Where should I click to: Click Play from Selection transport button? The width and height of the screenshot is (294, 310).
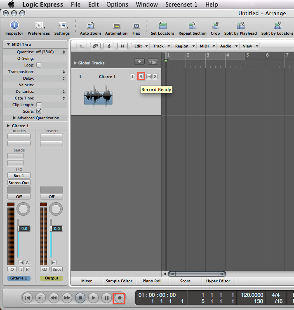41,298
